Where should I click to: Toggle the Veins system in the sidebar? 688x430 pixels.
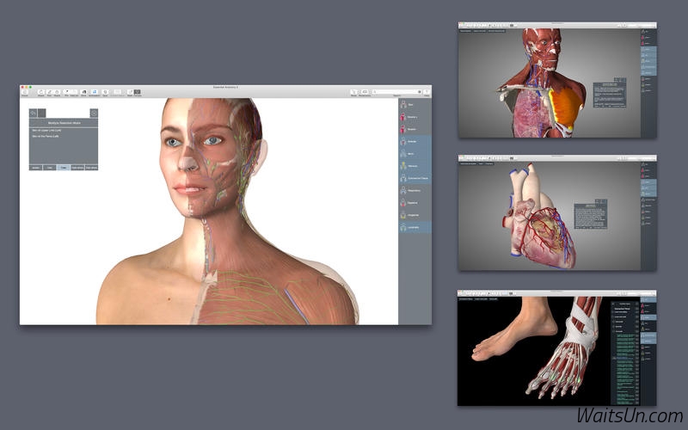click(x=415, y=154)
